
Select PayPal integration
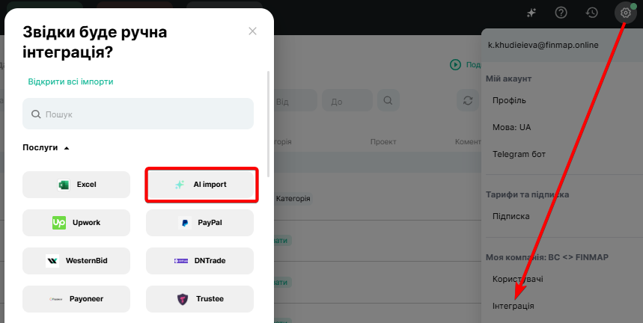(x=200, y=223)
